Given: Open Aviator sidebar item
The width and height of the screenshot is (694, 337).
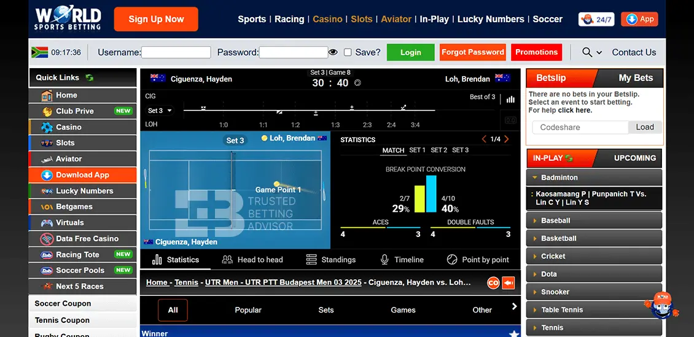Looking at the screenshot, I should [82, 159].
